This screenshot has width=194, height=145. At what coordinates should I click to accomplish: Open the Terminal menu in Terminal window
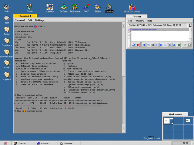click(x=20, y=20)
